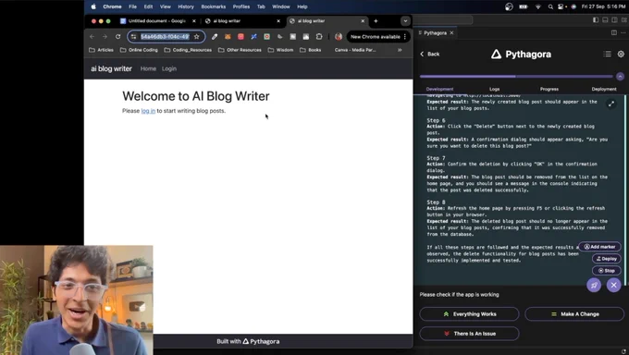This screenshot has height=355, width=629.
Task: Expand the Pythagora output view
Action: [x=610, y=104]
